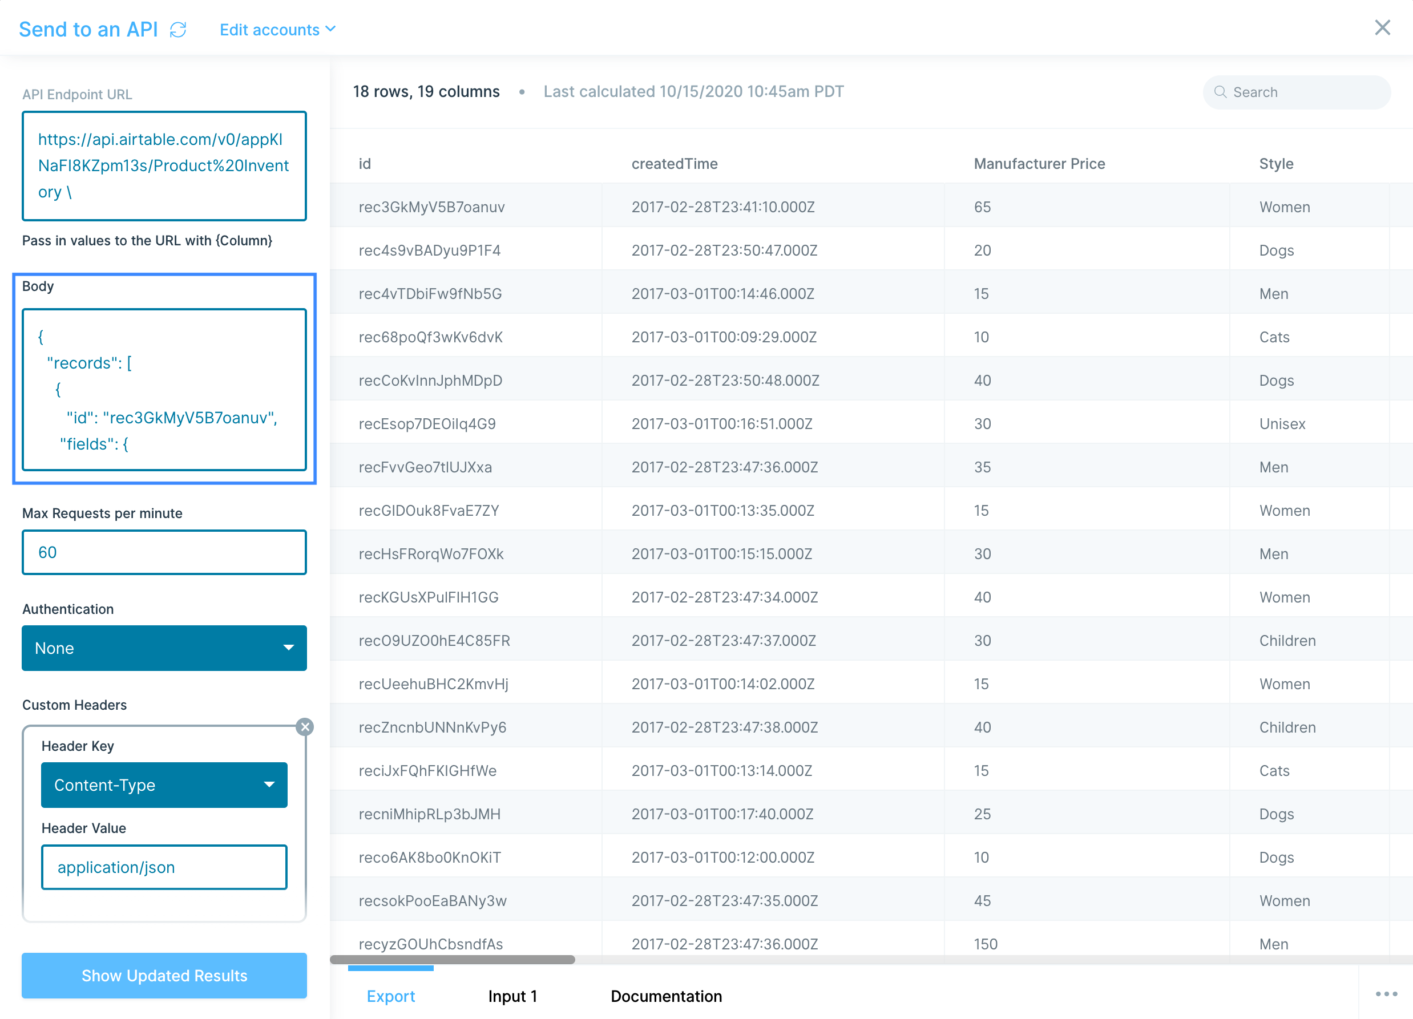Focus the API Endpoint URL field

click(x=164, y=165)
